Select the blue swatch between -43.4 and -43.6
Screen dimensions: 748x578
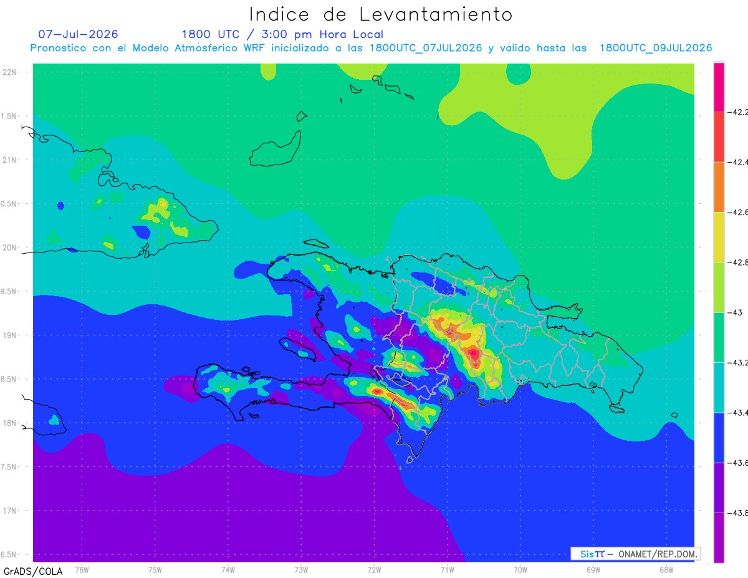[719, 437]
